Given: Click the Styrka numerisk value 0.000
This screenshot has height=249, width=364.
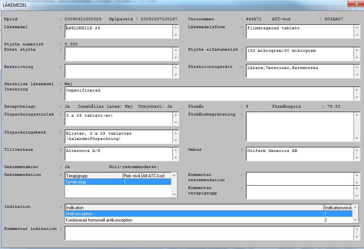Looking at the screenshot, I should [x=71, y=44].
